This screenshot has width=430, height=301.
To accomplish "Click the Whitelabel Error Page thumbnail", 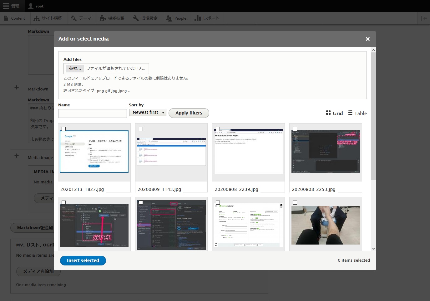I will coord(249,152).
